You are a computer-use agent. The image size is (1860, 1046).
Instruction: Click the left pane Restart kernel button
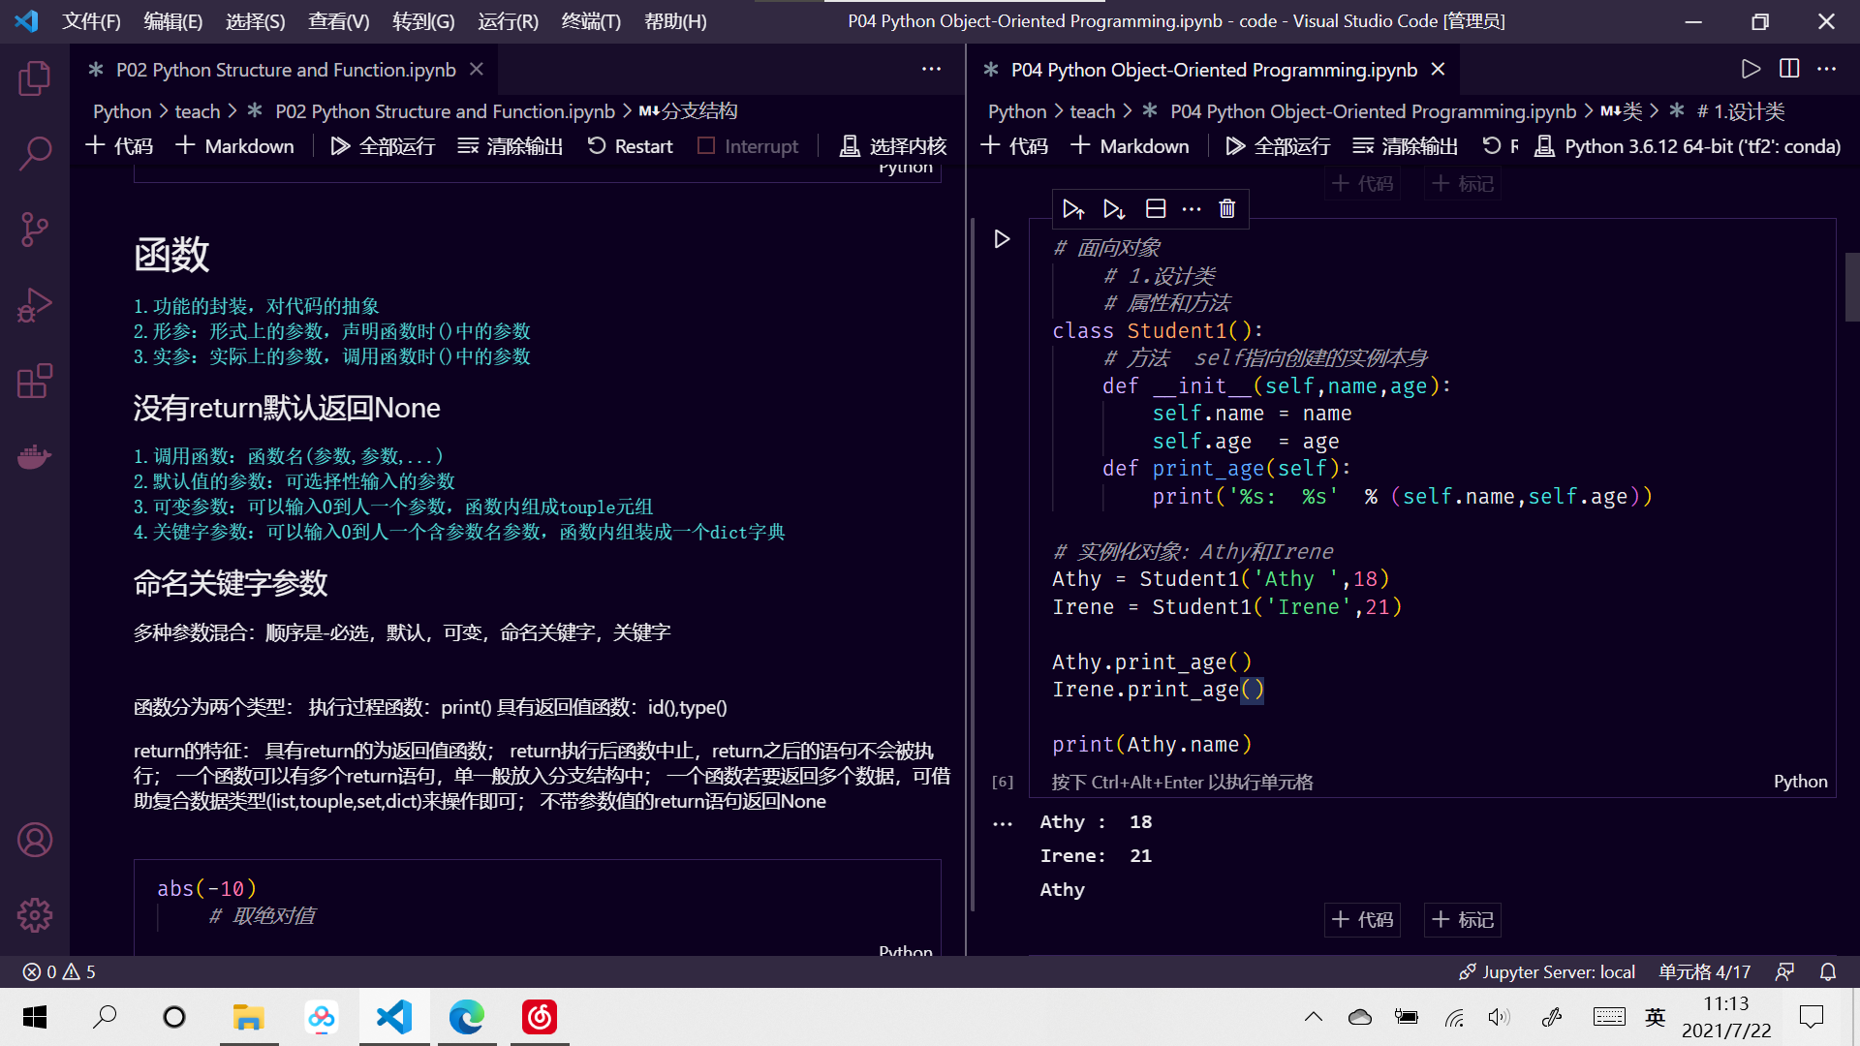tap(630, 146)
